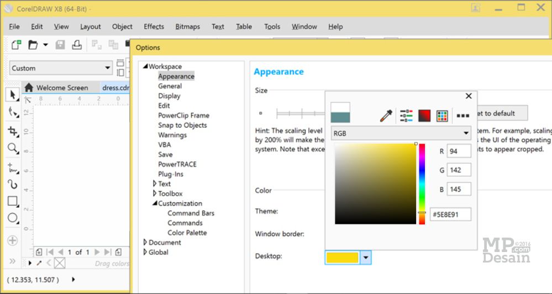Collapse the Workspace tree node
The width and height of the screenshot is (552, 294).
pos(145,66)
